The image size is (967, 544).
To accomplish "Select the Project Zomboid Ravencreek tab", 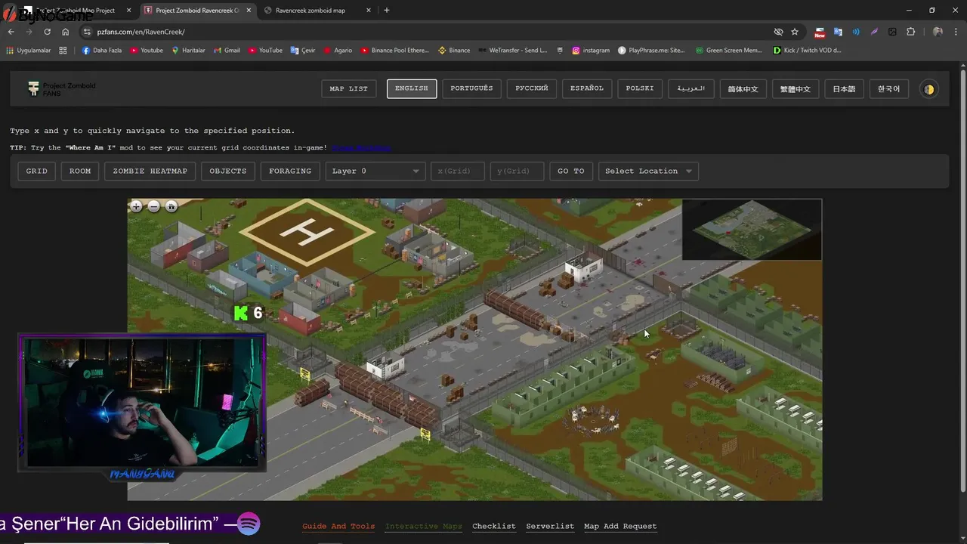I will click(x=198, y=11).
